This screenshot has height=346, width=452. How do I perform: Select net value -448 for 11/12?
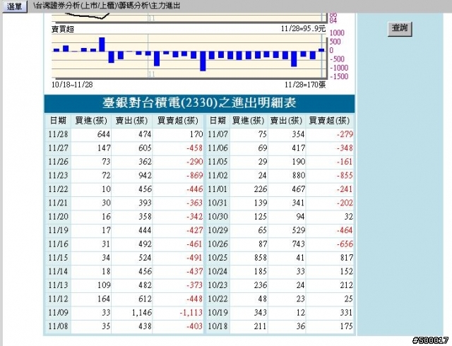(194, 299)
